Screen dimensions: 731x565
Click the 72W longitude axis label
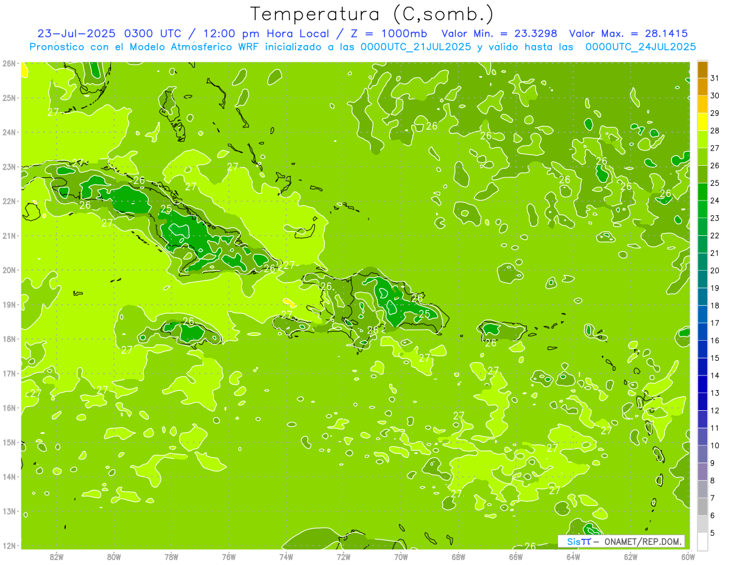(x=344, y=556)
